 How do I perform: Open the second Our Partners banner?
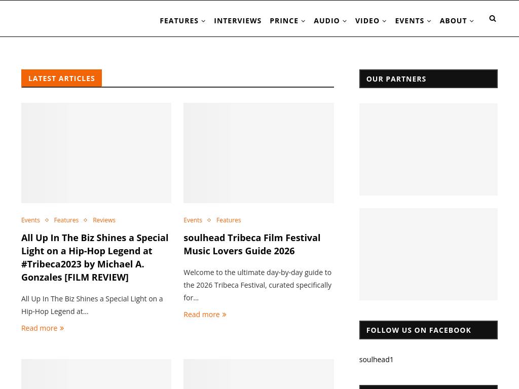[428, 254]
